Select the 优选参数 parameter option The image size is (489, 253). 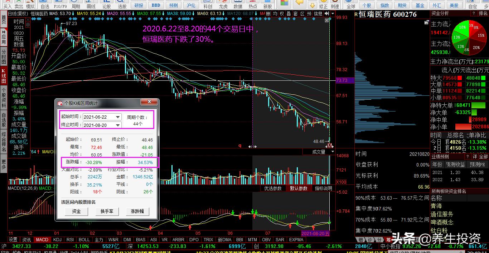click(273, 188)
